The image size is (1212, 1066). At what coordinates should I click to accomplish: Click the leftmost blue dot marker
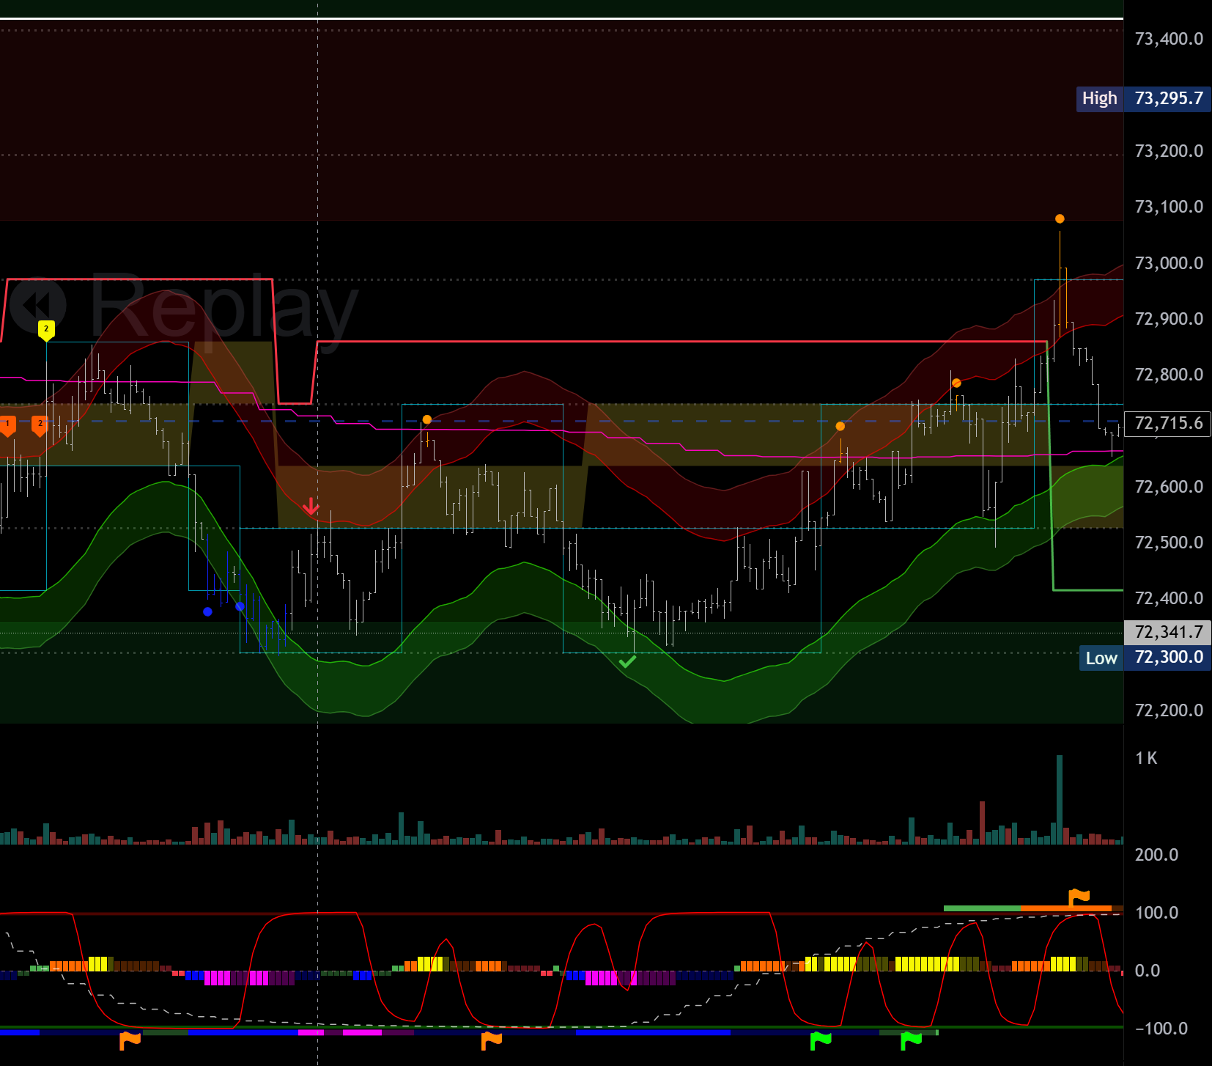click(x=207, y=611)
